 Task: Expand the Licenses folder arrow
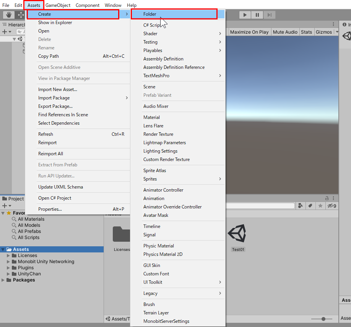click(8, 255)
